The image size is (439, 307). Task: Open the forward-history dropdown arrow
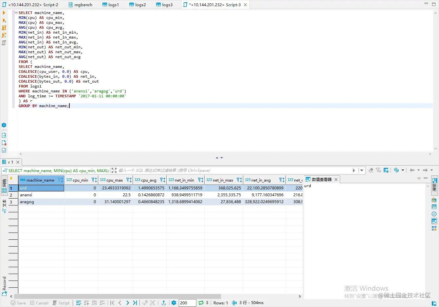[431, 170]
